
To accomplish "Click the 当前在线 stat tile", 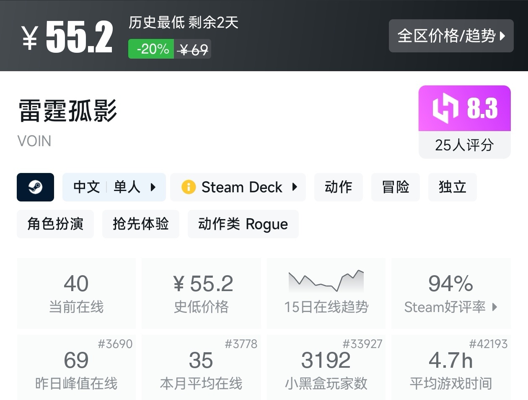I will pos(76,293).
